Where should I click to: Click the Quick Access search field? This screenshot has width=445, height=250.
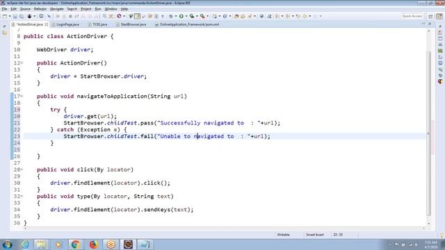click(x=412, y=16)
